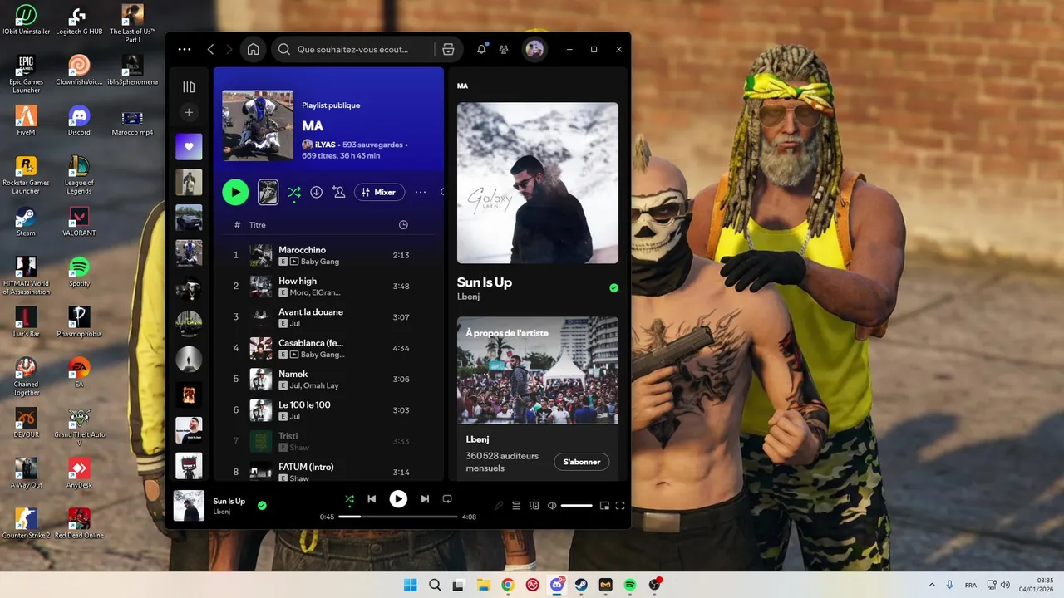Click playlist owner iLYAS link

325,145
